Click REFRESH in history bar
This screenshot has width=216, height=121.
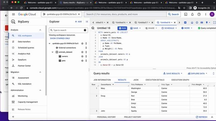pyautogui.click(x=201, y=117)
